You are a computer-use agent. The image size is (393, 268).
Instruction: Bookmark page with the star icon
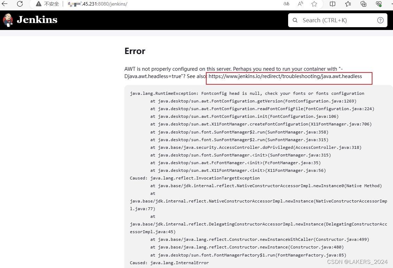click(x=314, y=4)
